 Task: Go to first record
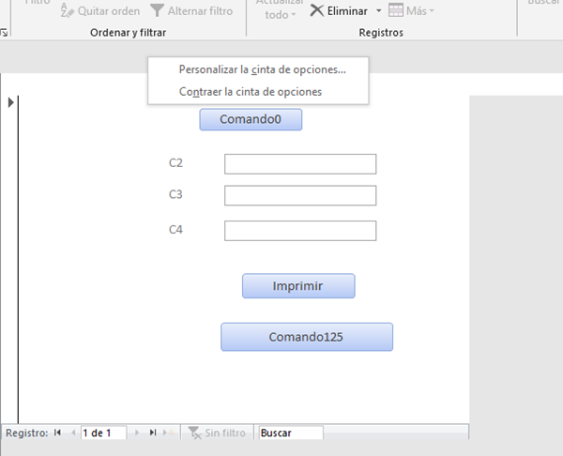pos(57,433)
